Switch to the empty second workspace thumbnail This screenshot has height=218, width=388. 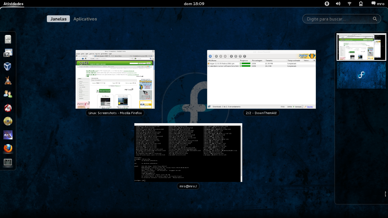point(361,76)
